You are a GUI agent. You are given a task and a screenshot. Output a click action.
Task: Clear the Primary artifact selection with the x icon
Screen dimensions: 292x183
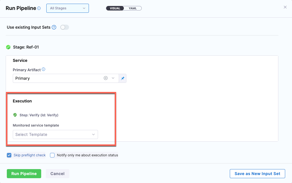click(x=106, y=78)
